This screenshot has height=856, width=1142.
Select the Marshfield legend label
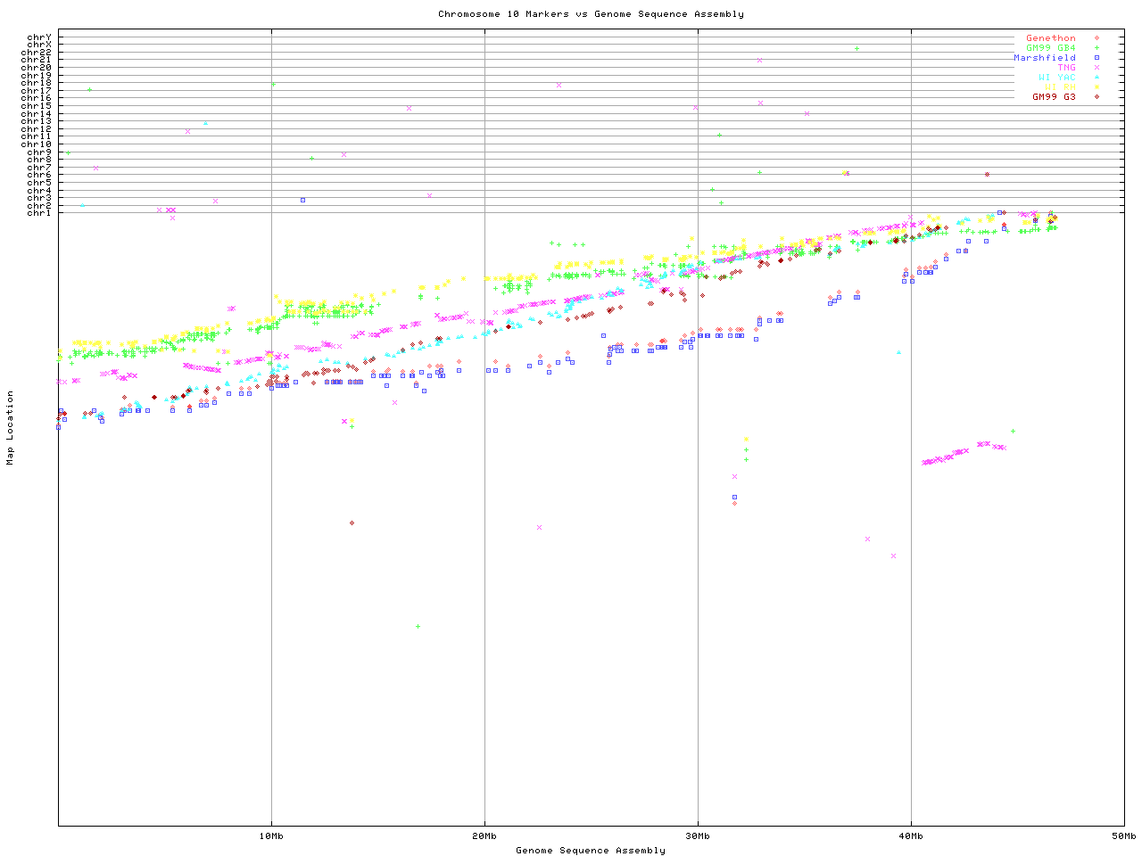pyautogui.click(x=1044, y=58)
